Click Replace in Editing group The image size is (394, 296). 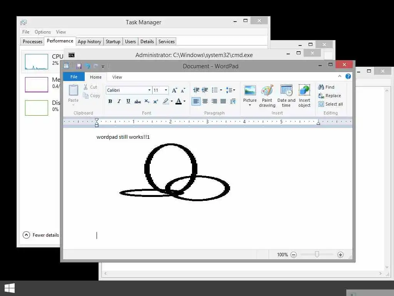(x=329, y=96)
